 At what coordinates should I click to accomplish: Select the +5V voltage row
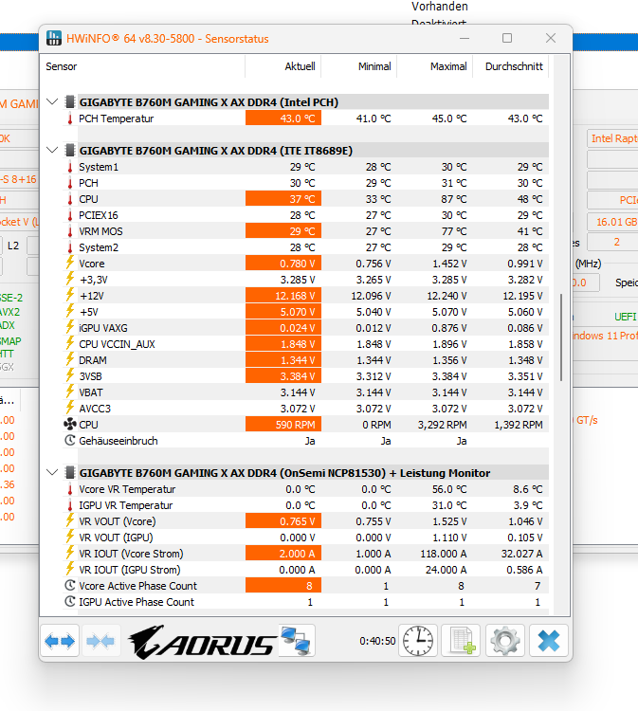pos(305,312)
